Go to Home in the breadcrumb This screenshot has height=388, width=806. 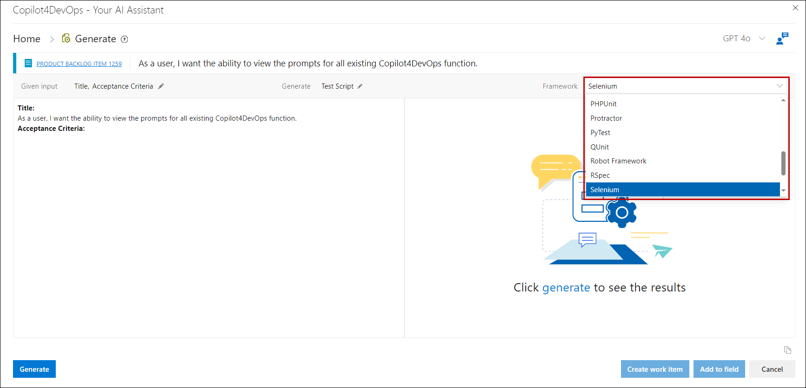pyautogui.click(x=27, y=39)
